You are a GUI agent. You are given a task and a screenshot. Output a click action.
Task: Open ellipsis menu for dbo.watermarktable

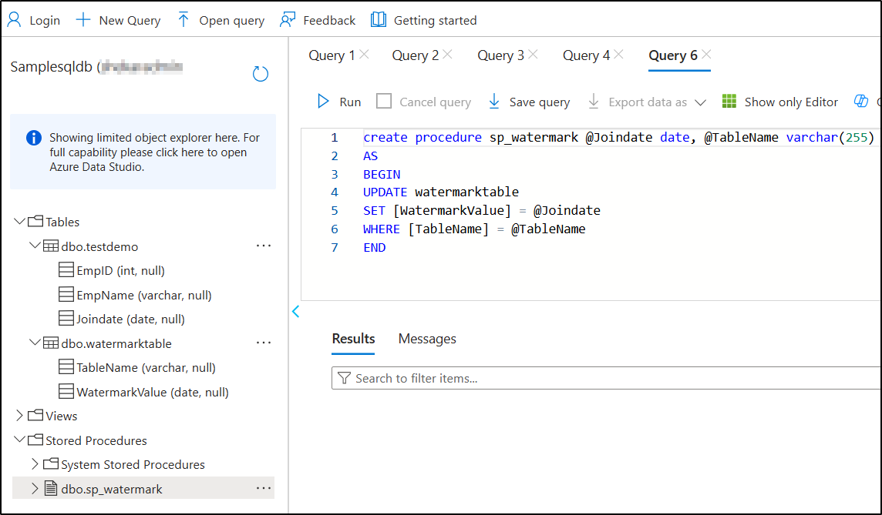(263, 343)
